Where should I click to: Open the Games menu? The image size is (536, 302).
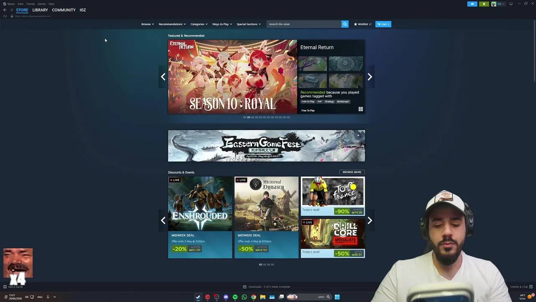click(x=41, y=4)
